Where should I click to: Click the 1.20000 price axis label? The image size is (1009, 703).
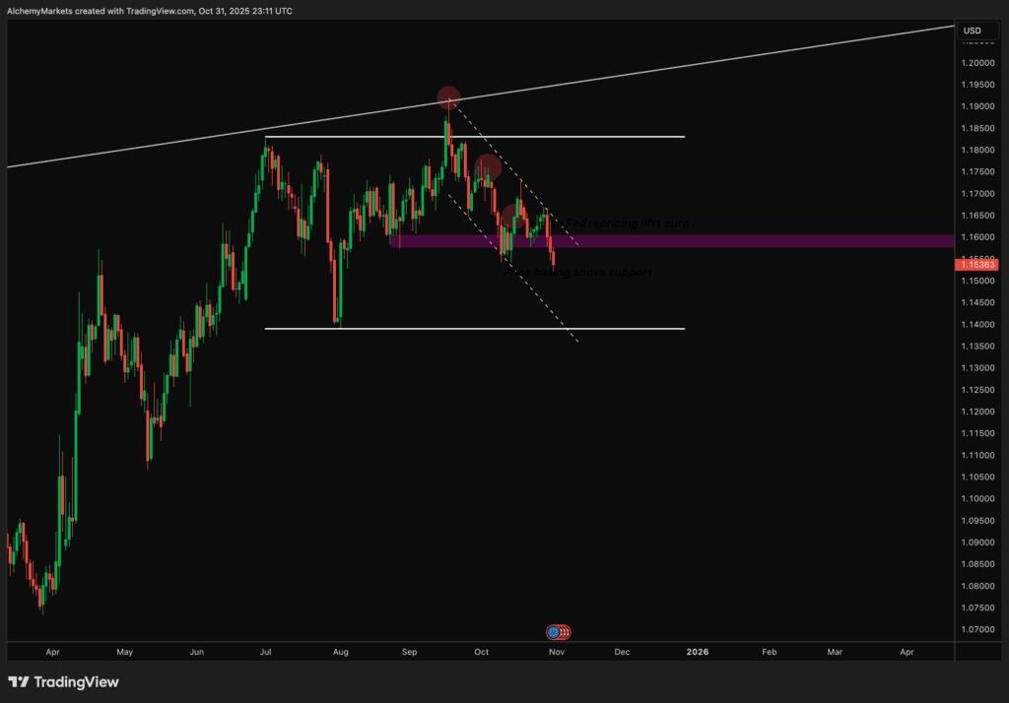979,63
